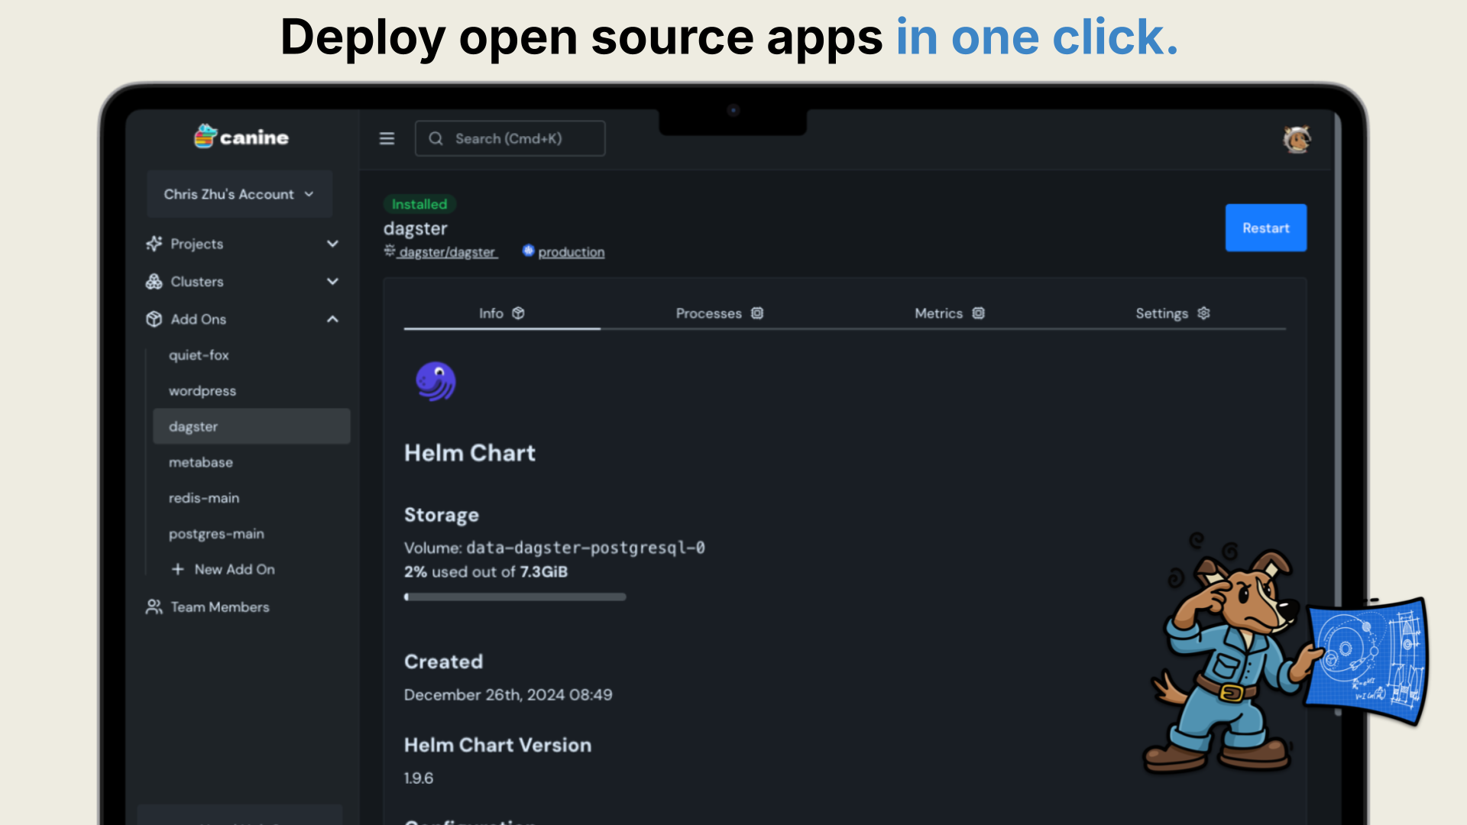This screenshot has width=1467, height=825.
Task: Click the Add Ons box icon
Action: pyautogui.click(x=154, y=319)
